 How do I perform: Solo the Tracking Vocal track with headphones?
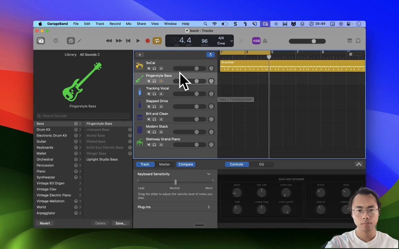pyautogui.click(x=154, y=94)
